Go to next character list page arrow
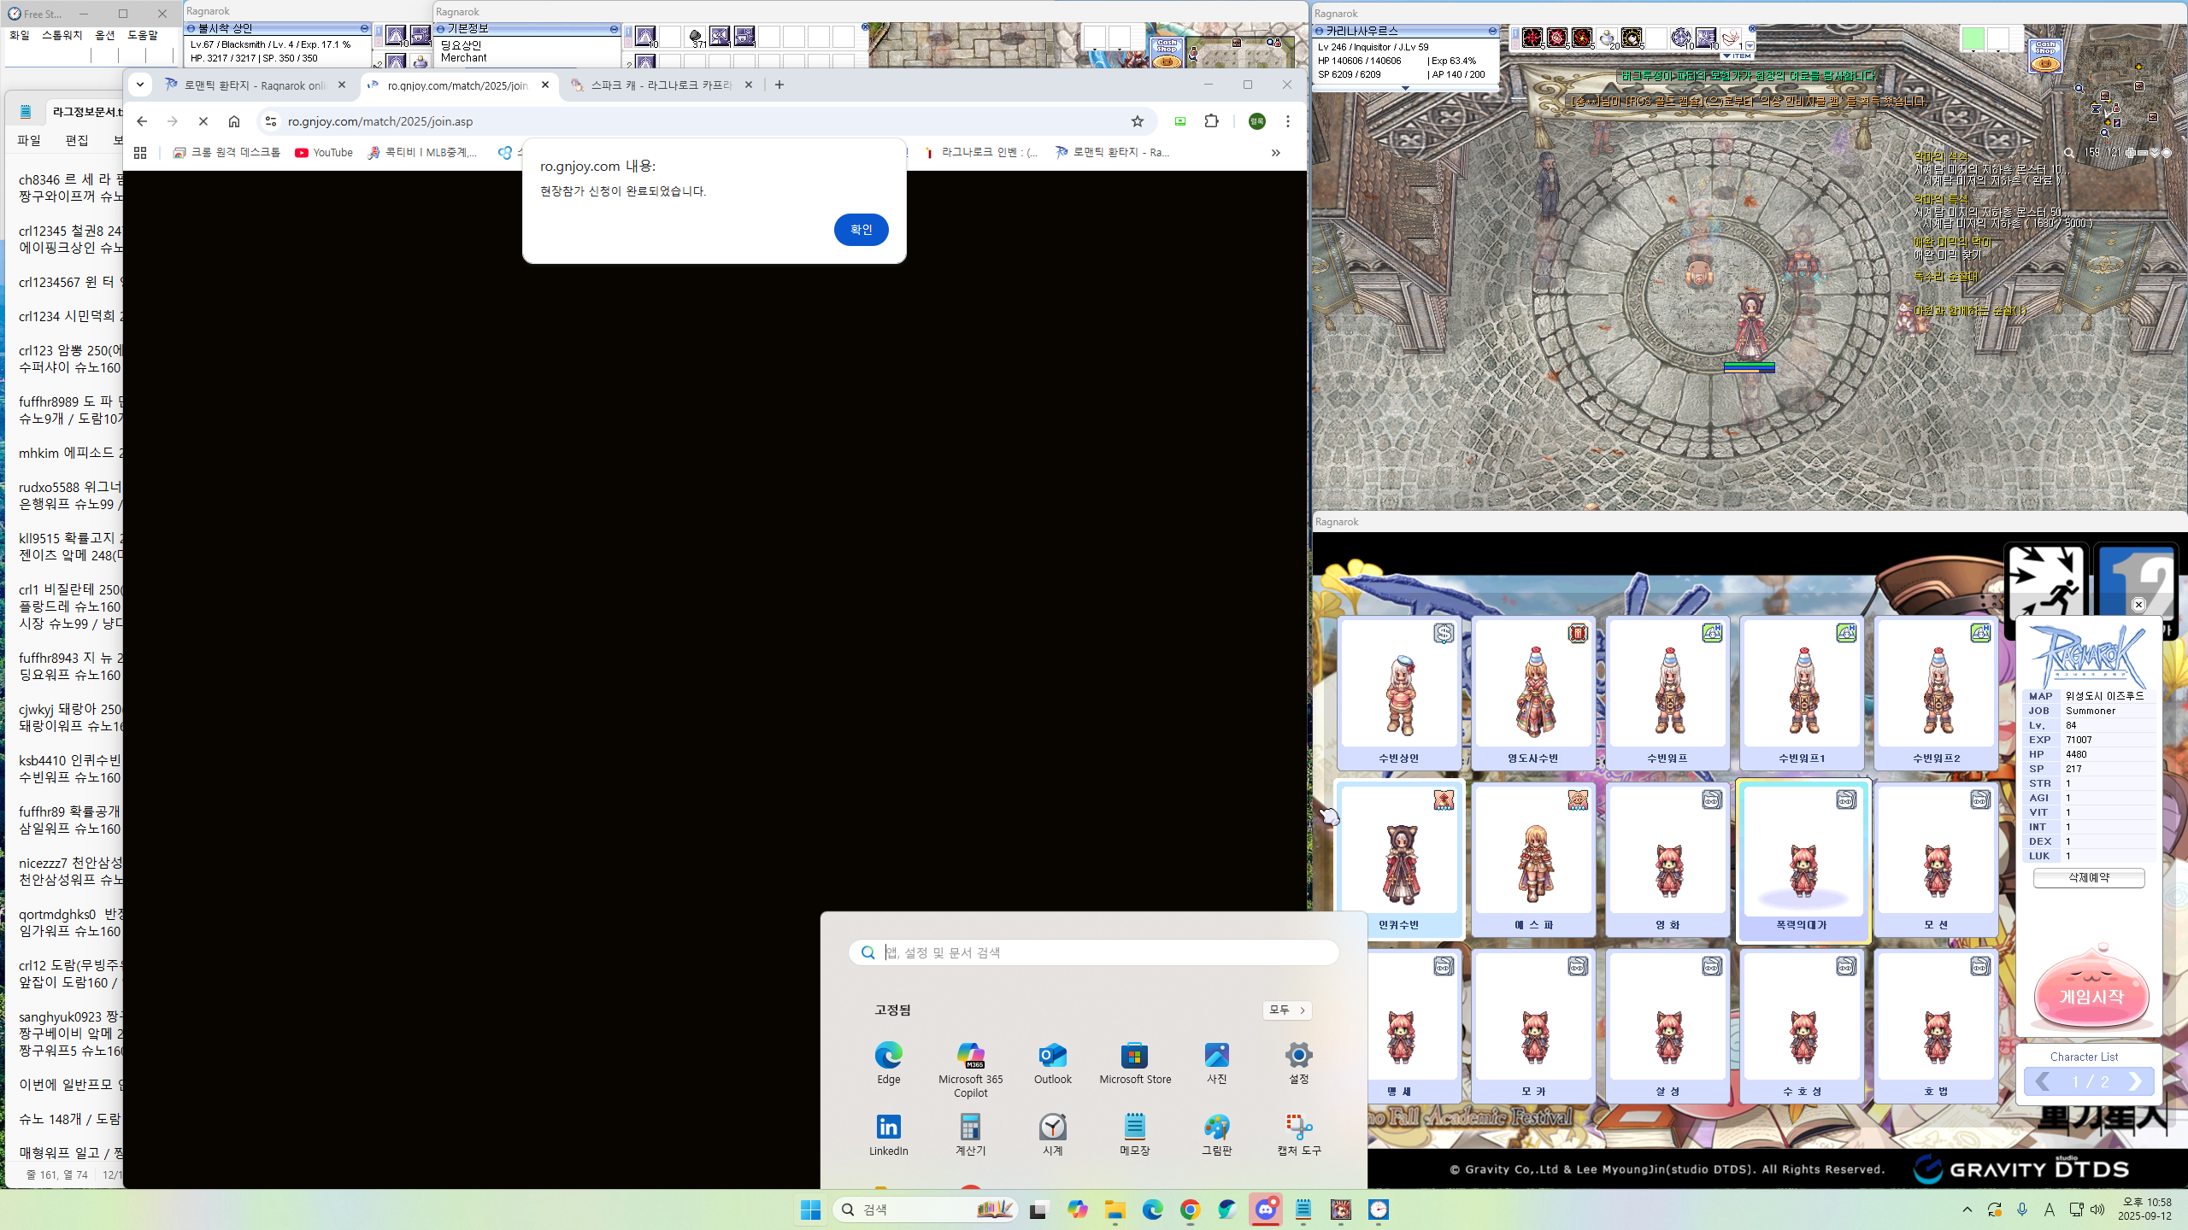 click(2135, 1081)
